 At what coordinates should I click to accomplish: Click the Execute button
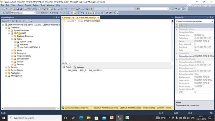coord(43,13)
